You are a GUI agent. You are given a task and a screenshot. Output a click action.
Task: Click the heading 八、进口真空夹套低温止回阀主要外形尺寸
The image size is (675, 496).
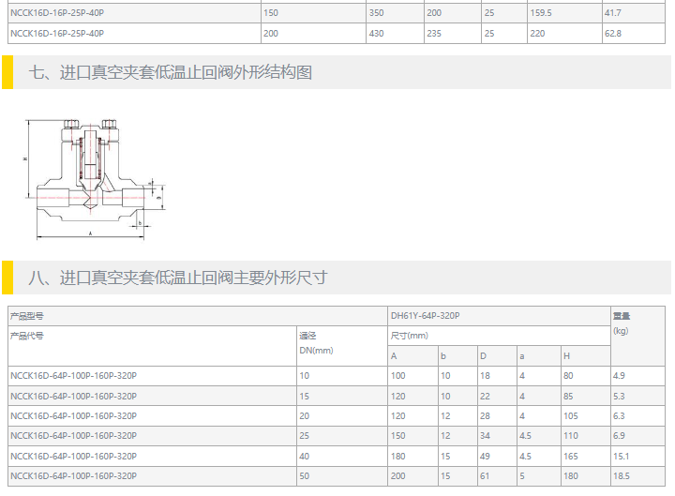[178, 278]
